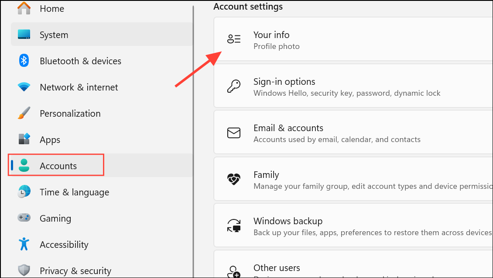
Task: Click the Email & accounts envelope icon
Action: (234, 133)
